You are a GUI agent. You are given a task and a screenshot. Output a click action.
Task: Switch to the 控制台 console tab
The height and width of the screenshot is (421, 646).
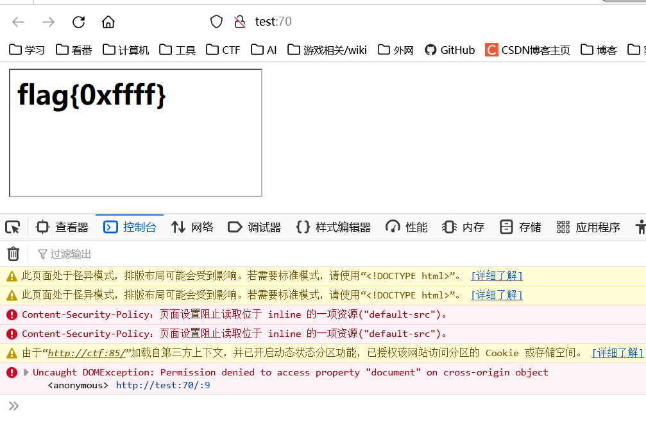[x=130, y=227]
